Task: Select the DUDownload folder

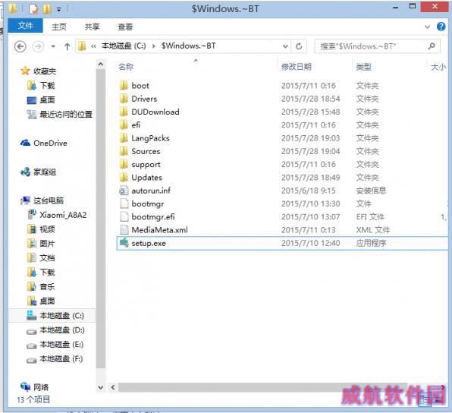Action: tap(155, 112)
